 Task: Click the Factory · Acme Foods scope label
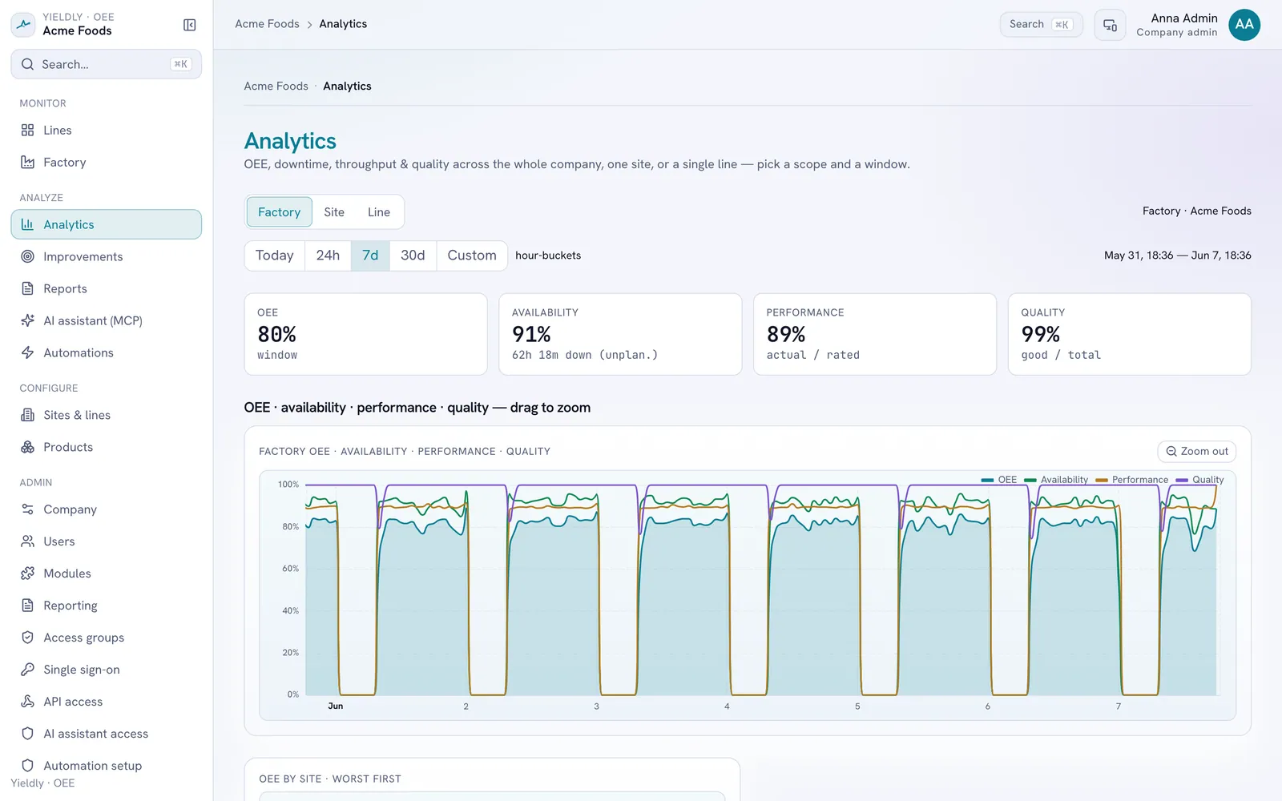click(x=1197, y=211)
